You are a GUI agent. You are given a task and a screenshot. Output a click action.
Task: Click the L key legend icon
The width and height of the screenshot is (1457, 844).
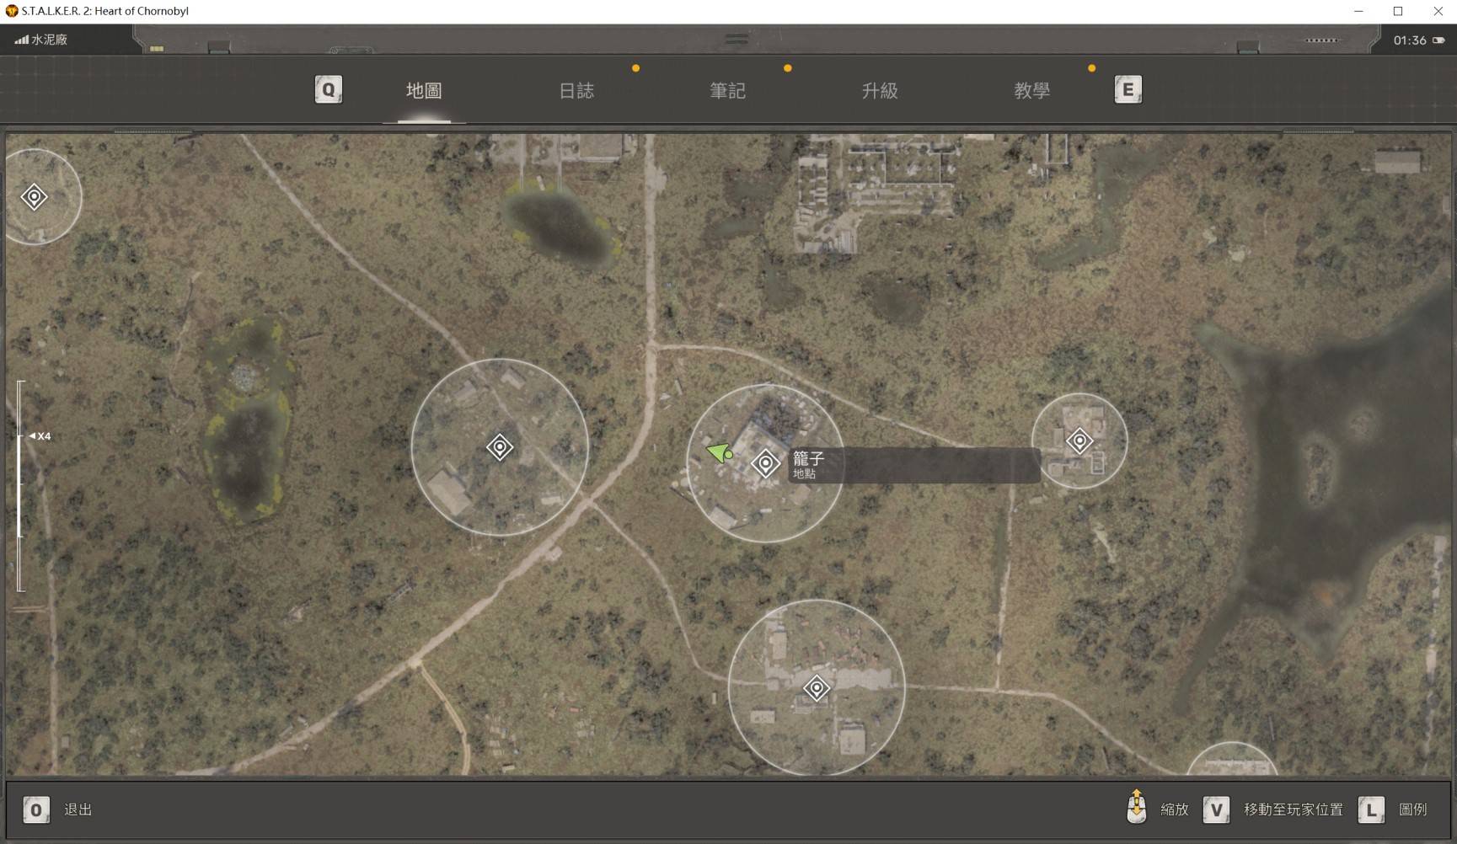[1371, 809]
